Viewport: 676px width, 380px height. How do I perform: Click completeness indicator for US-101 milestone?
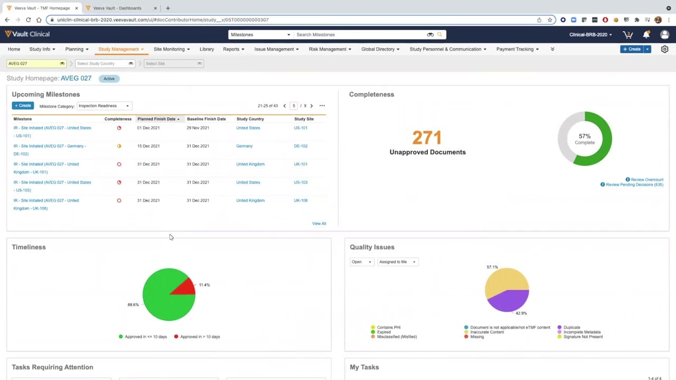tap(119, 128)
